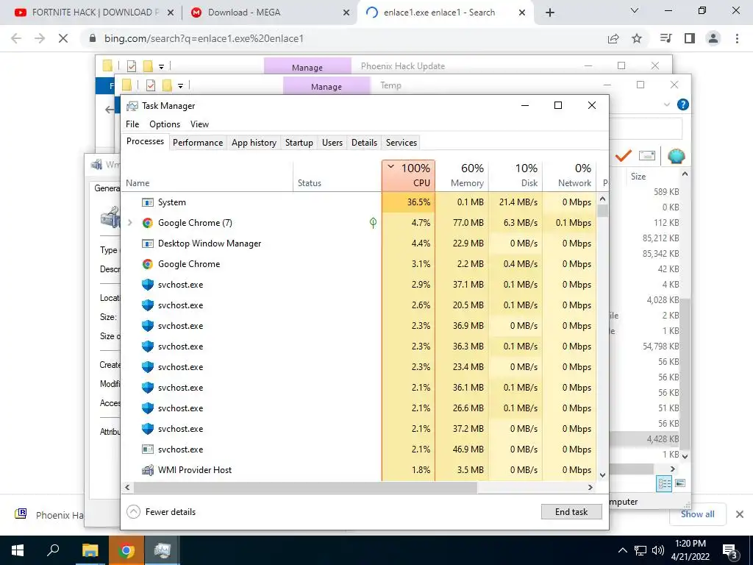Click the Chrome address bar URL
The width and height of the screenshot is (753, 565).
tap(204, 38)
